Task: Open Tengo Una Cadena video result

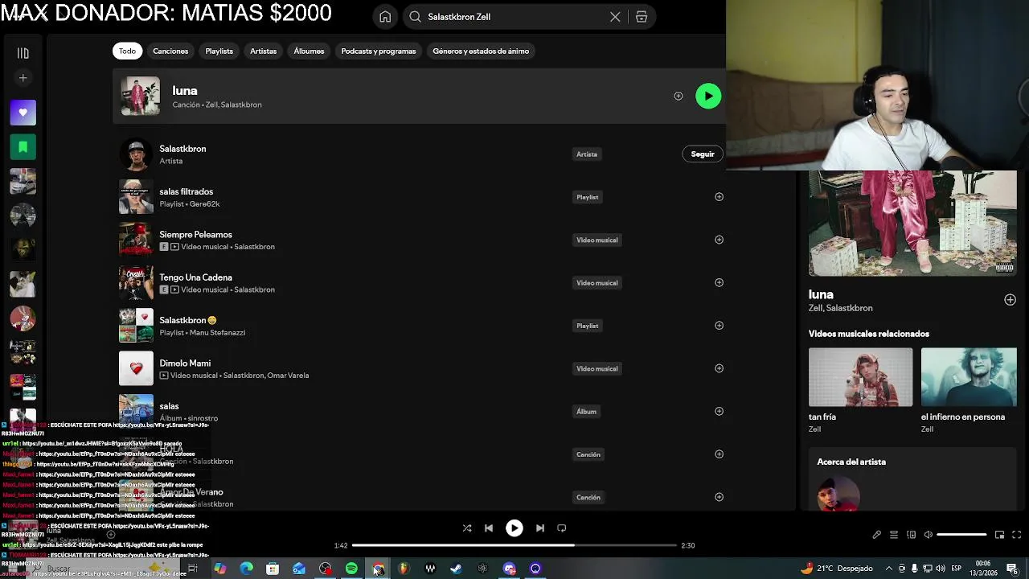Action: 195,277
